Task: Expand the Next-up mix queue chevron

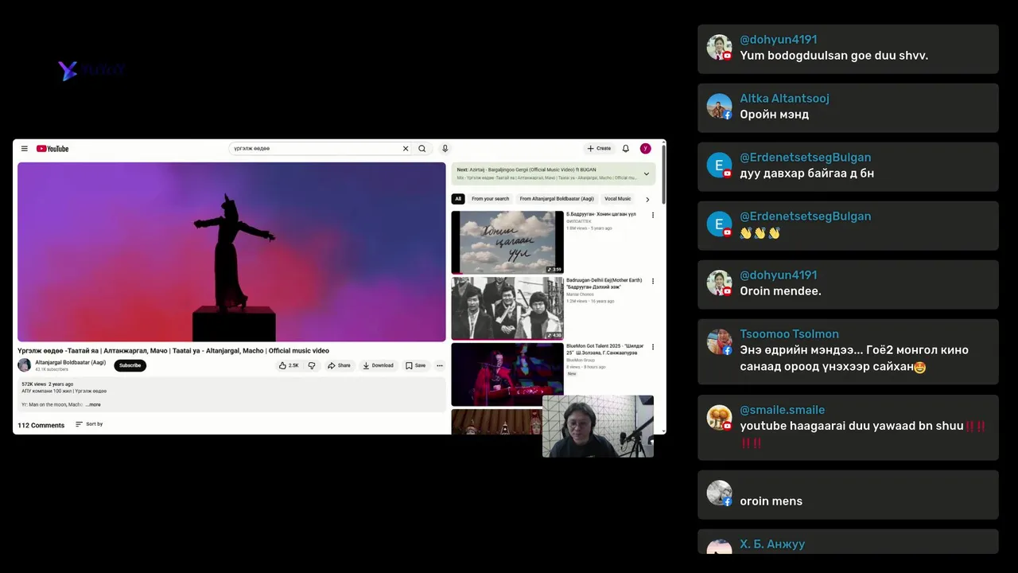Action: coord(647,173)
